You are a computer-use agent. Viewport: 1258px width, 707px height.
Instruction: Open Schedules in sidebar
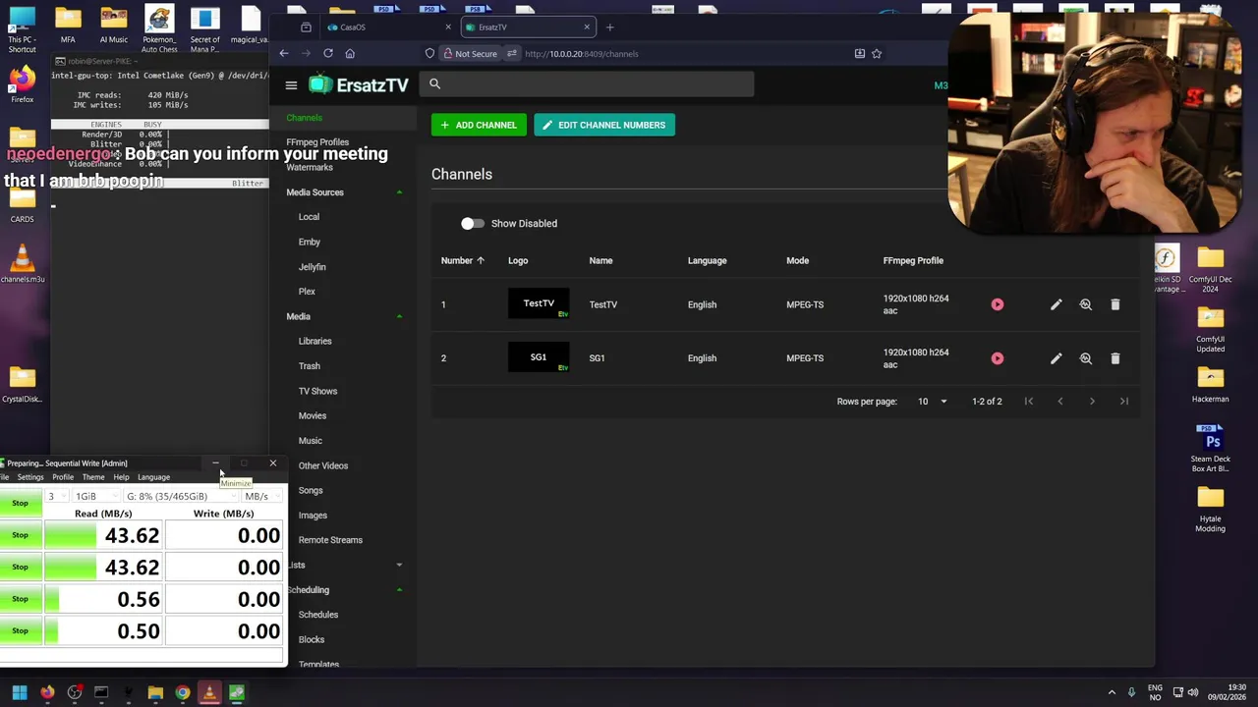point(318,615)
